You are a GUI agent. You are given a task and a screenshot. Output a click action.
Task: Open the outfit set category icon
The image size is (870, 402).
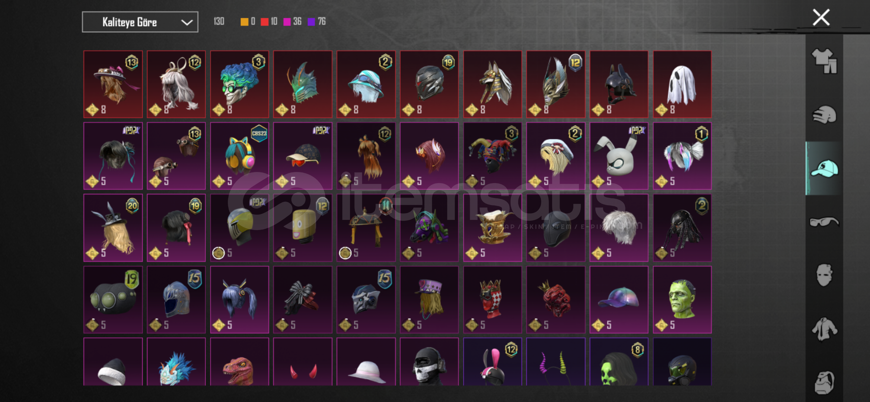(824, 61)
